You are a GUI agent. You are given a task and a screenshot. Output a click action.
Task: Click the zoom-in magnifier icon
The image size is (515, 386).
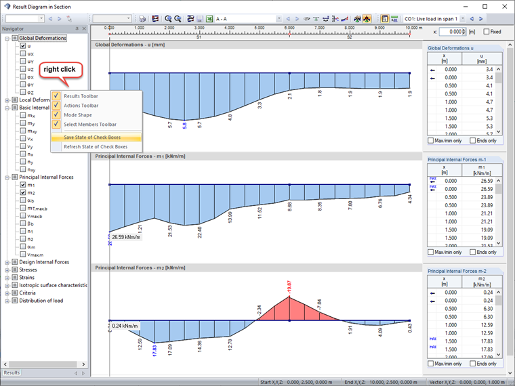[x=168, y=19]
